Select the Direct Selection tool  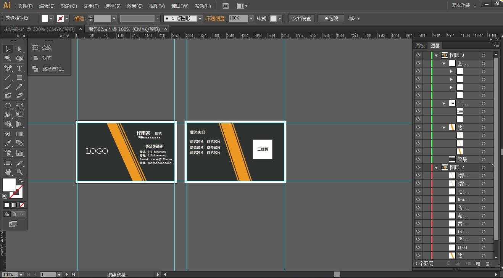[19, 49]
